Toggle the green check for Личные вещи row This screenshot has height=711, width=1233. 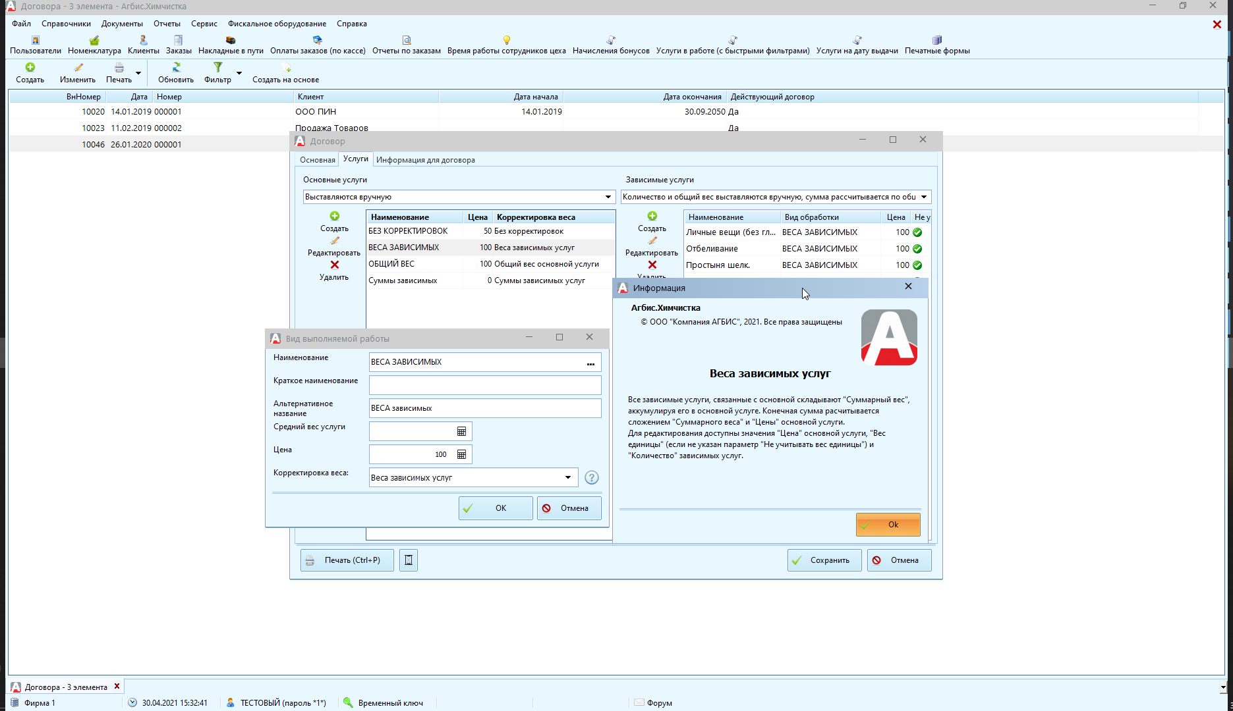(x=917, y=232)
